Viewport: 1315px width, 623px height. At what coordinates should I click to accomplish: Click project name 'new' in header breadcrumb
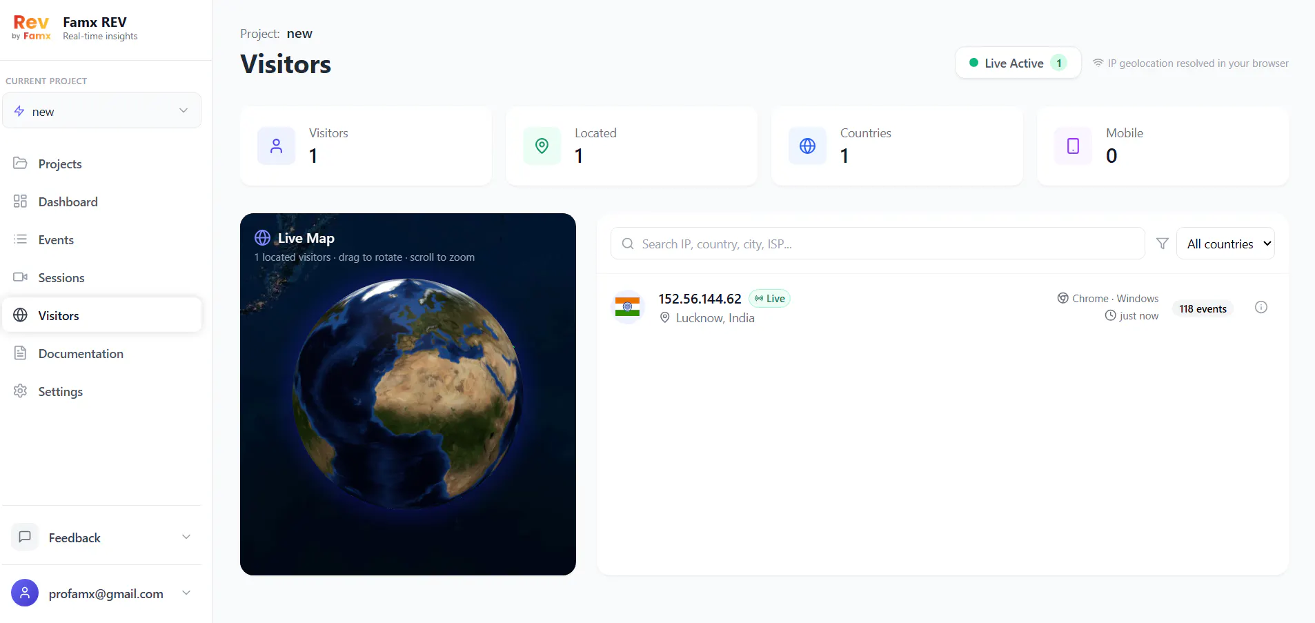pos(299,34)
